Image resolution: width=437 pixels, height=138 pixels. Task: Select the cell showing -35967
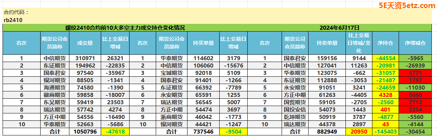(x=115, y=73)
